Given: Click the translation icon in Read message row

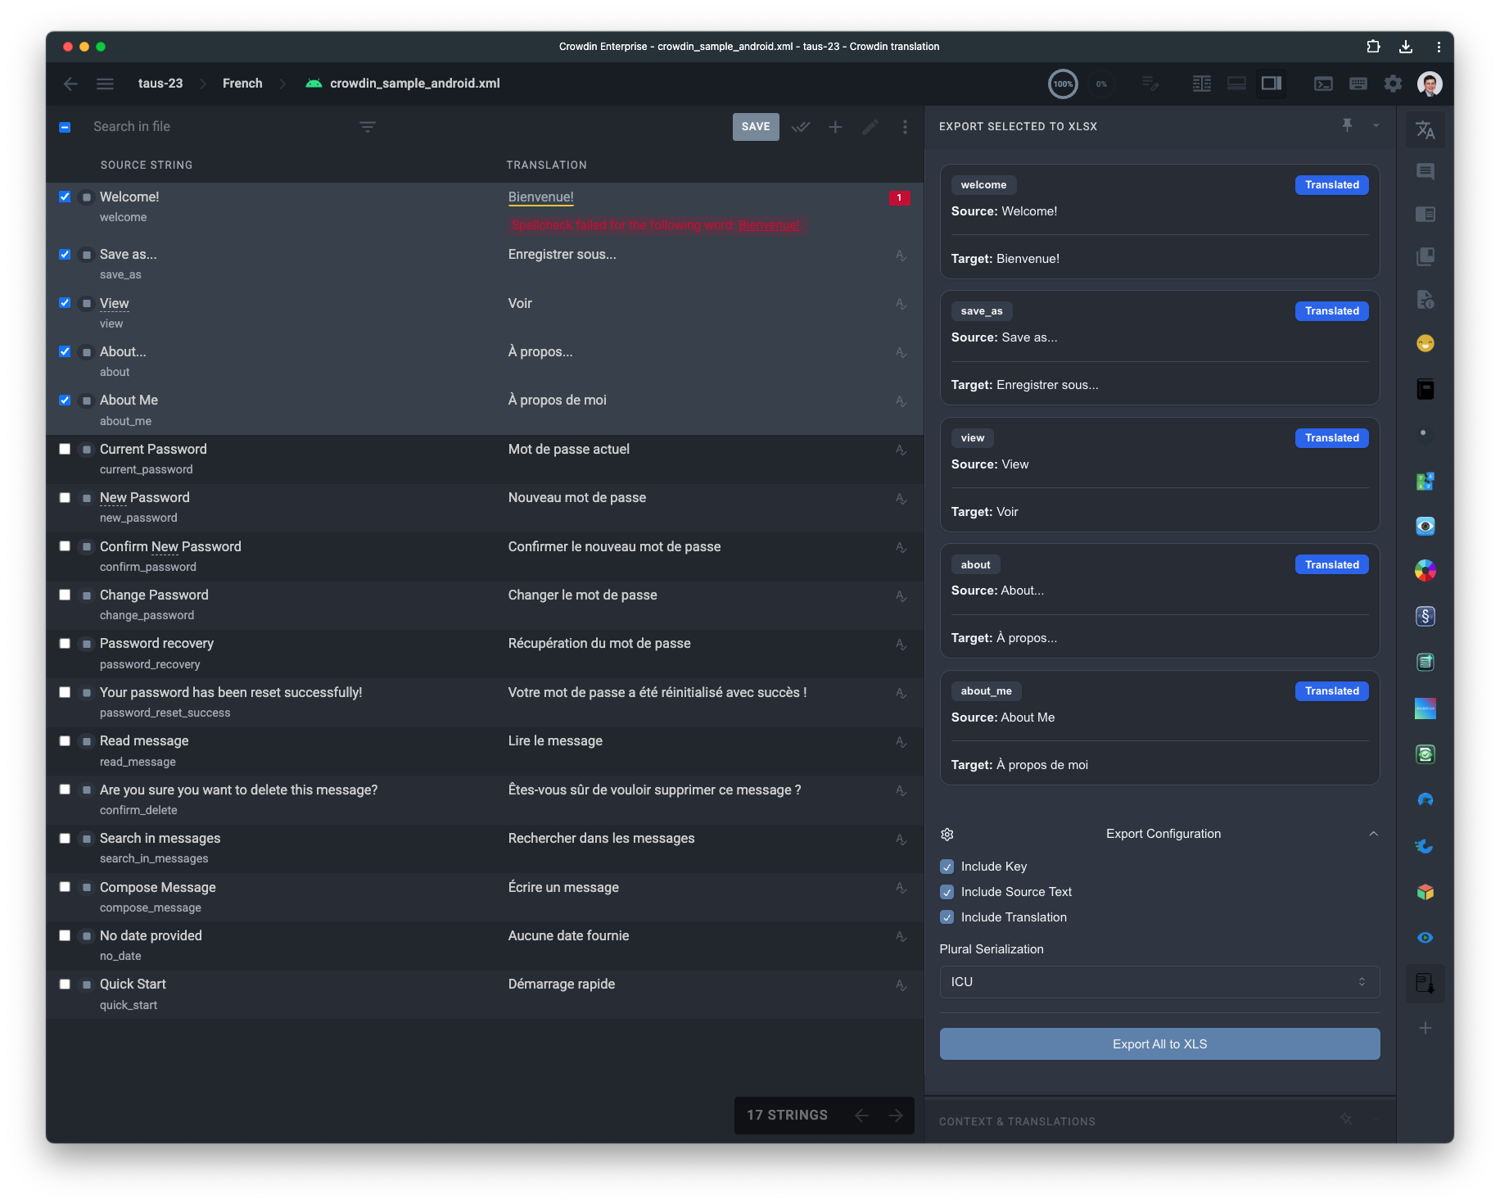Looking at the screenshot, I should (x=901, y=742).
